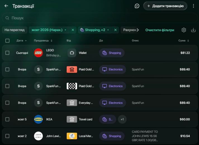Click the LEGO Birthday p... note text

tap(53, 55)
